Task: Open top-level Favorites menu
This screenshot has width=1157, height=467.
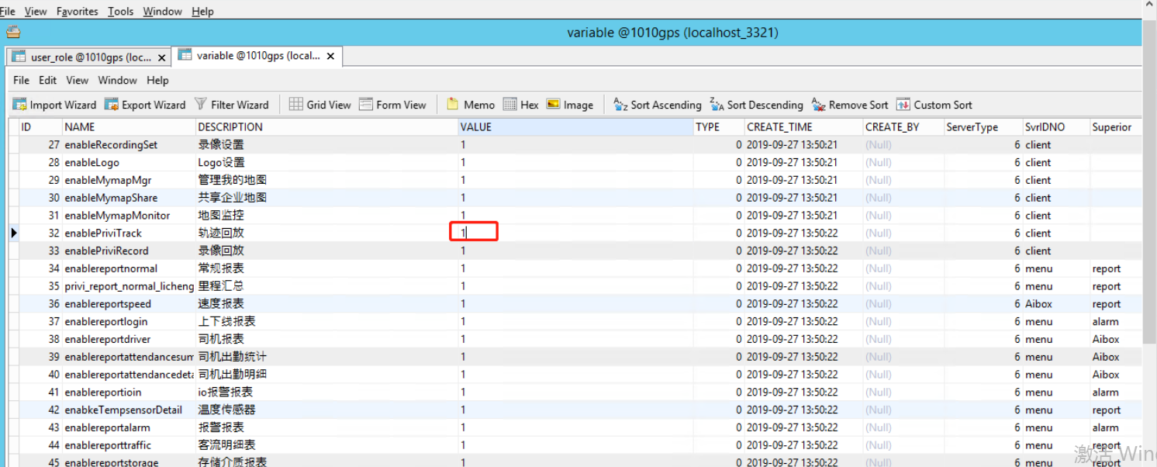Action: tap(77, 12)
